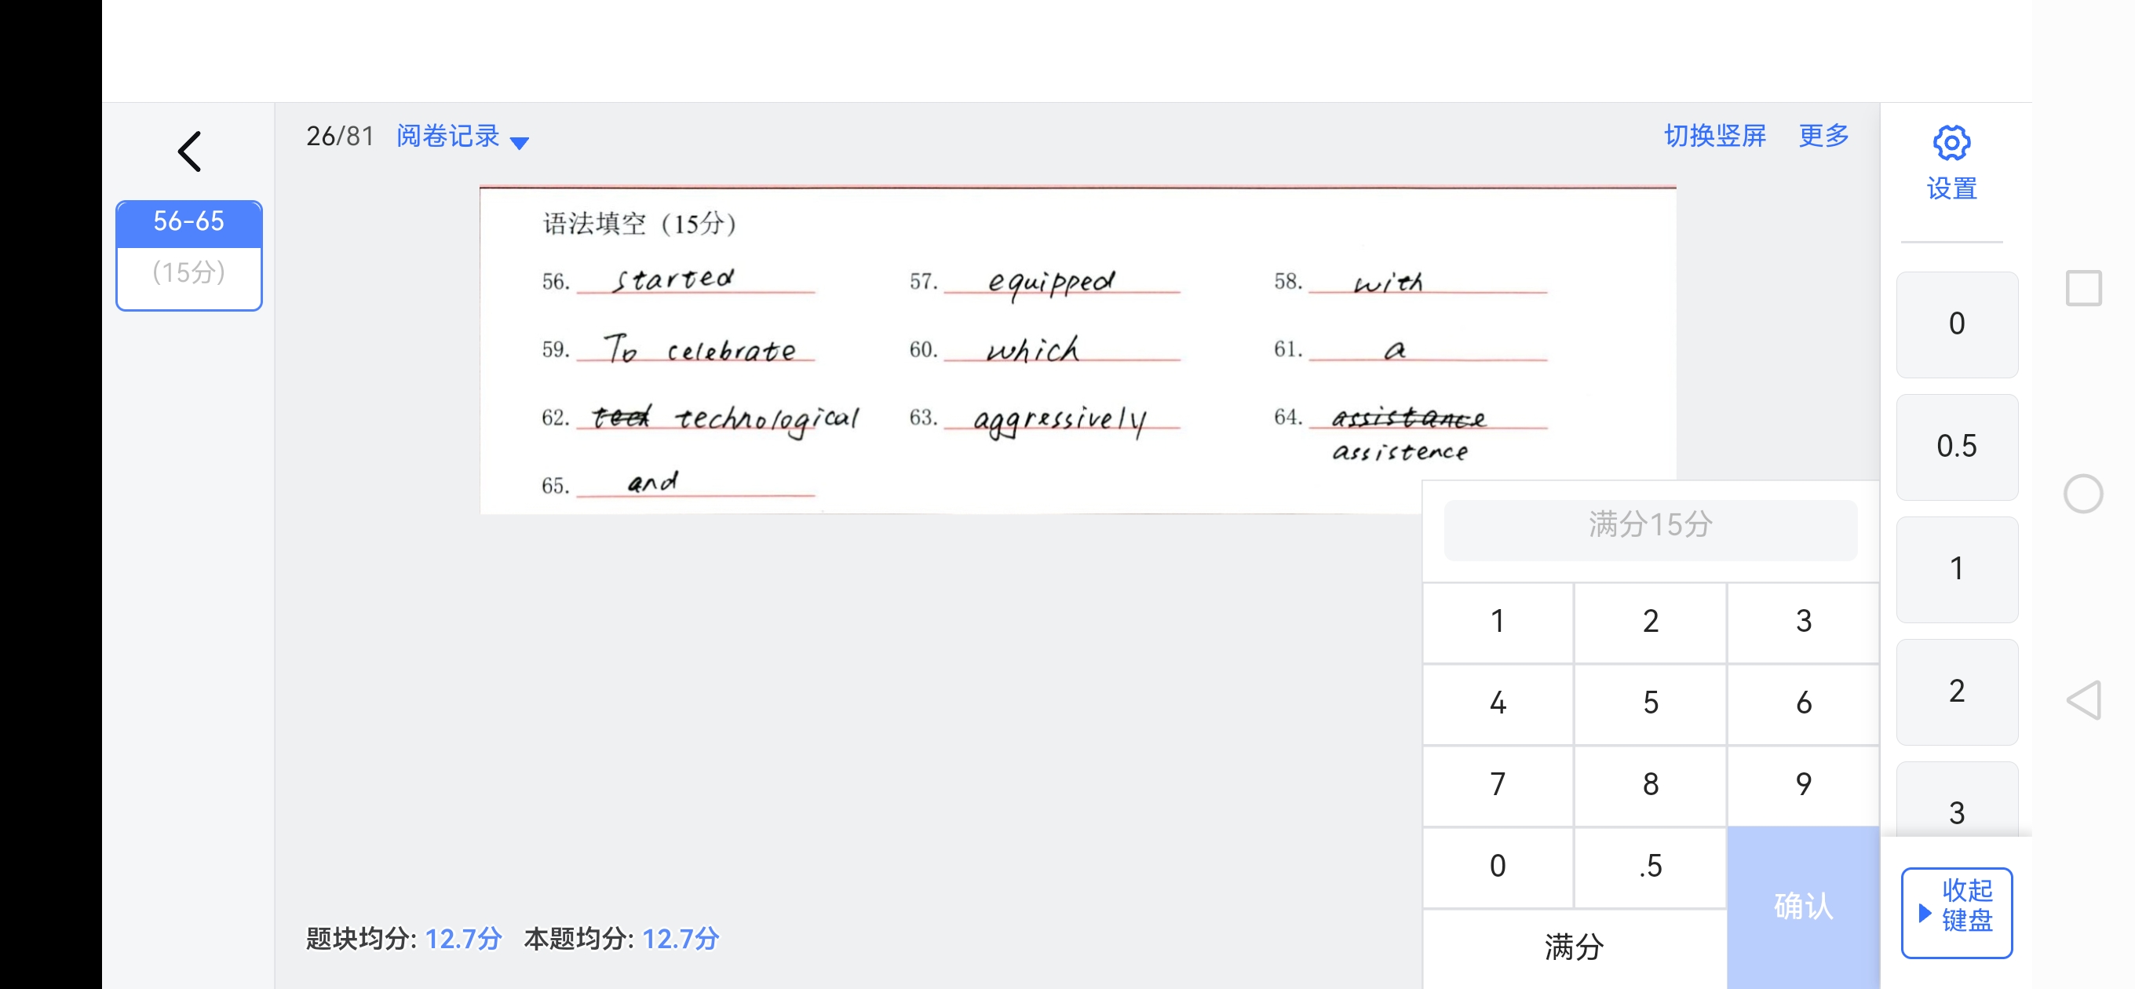Open the settings gear icon

pos(1951,144)
